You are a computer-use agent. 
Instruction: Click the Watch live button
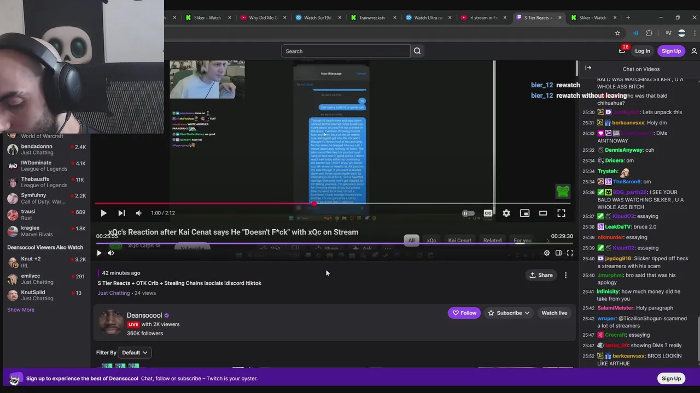tap(554, 313)
